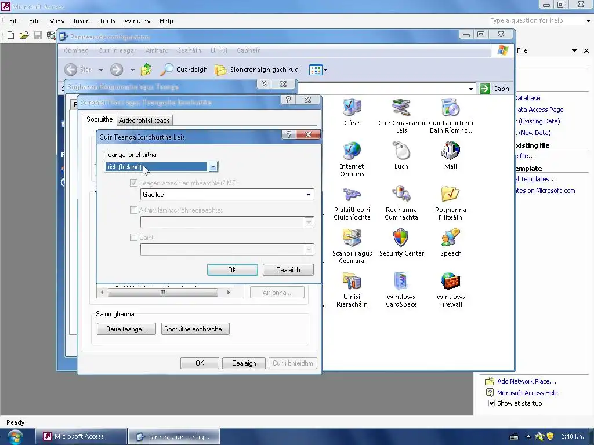
Task: Expand the views button dropdown arrow
Action: point(325,70)
